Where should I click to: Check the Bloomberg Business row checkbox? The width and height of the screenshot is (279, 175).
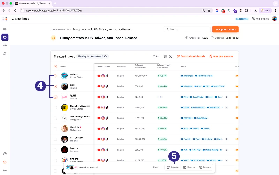click(55, 108)
